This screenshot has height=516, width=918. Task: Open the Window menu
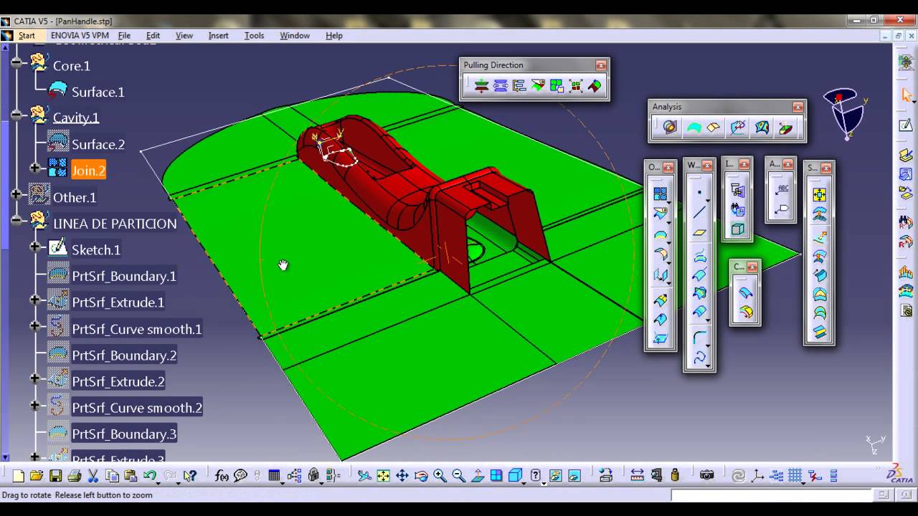click(294, 35)
